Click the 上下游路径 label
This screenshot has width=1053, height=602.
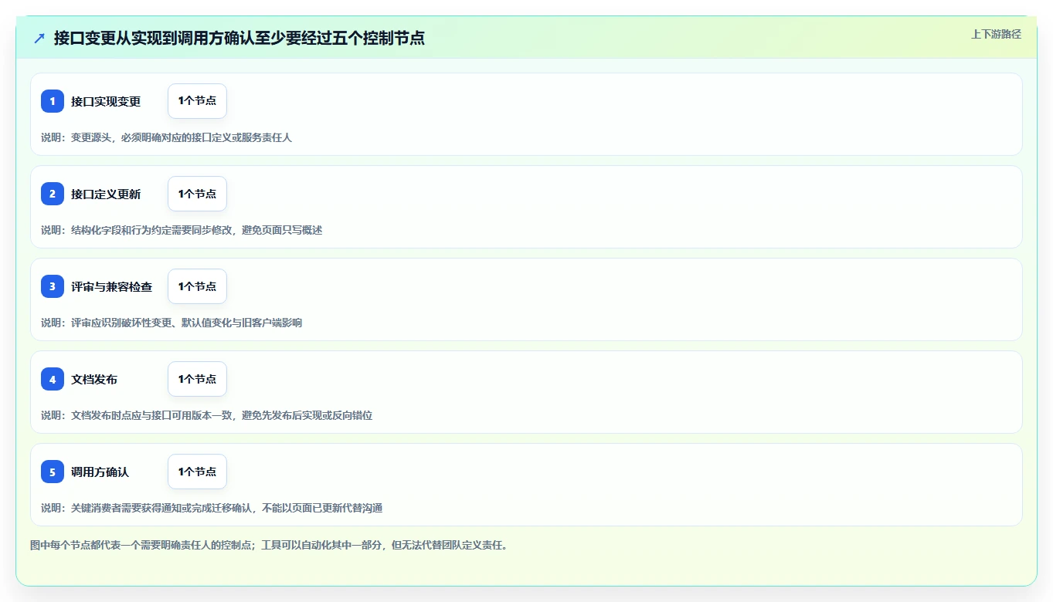coord(996,34)
